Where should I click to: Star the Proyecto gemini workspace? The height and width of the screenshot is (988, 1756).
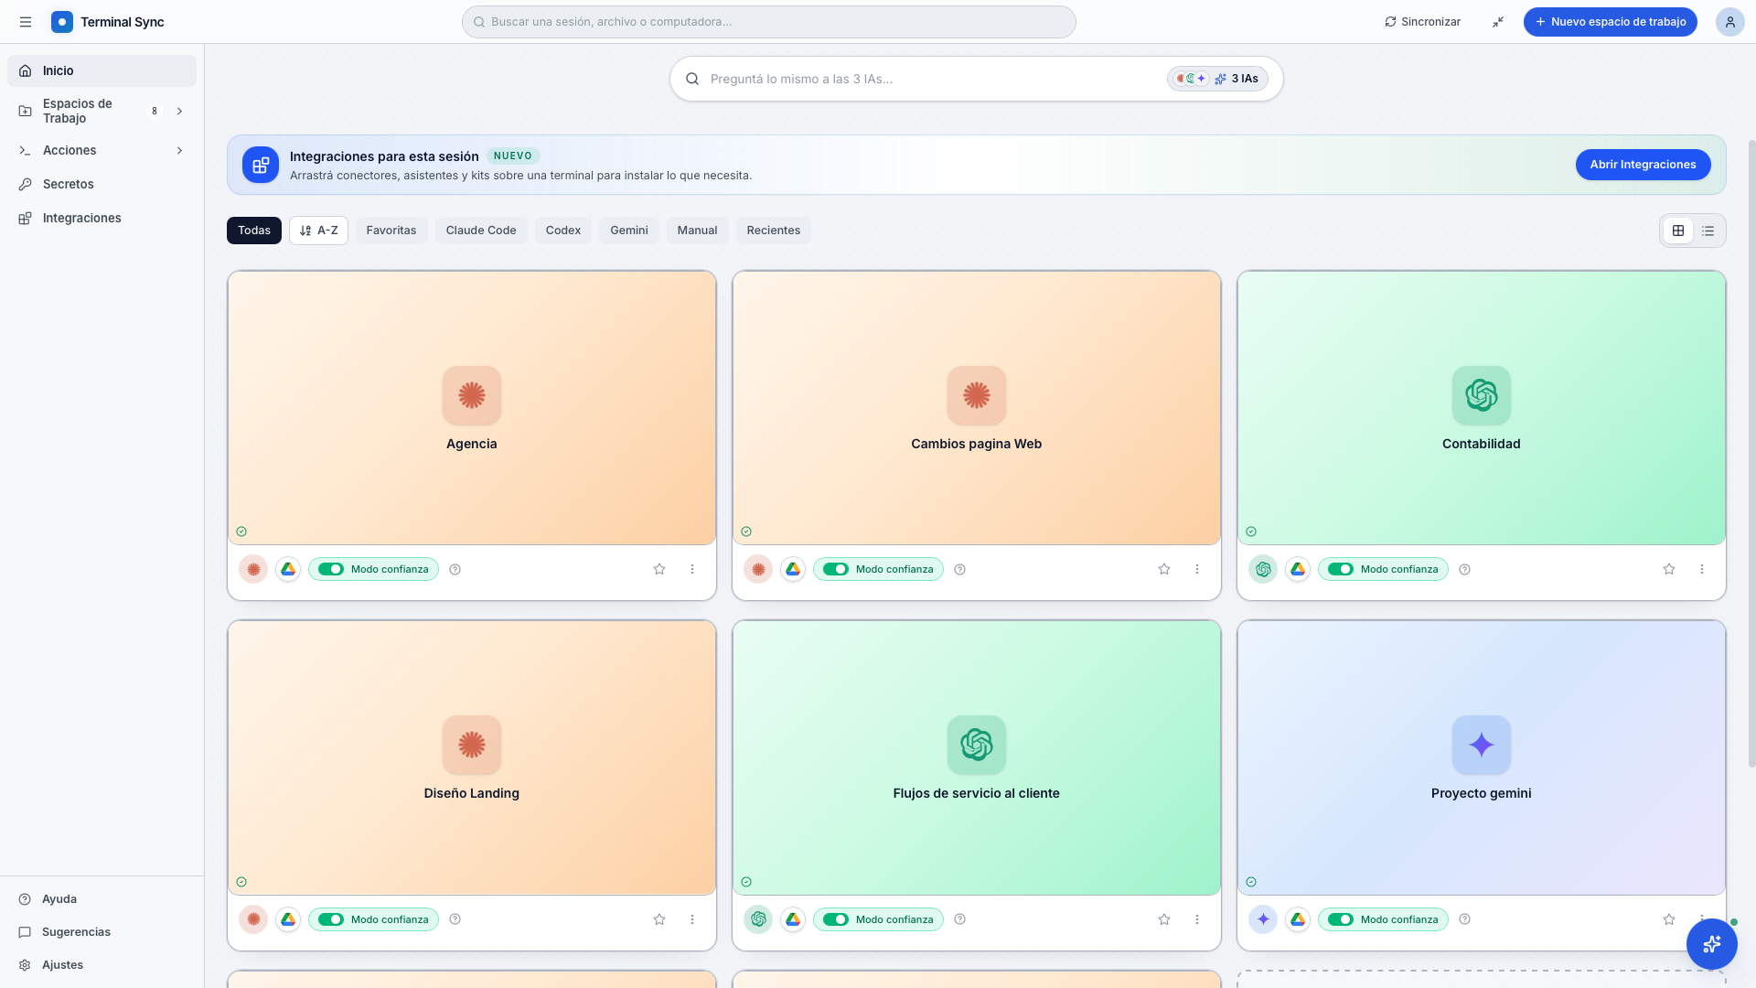1669,919
